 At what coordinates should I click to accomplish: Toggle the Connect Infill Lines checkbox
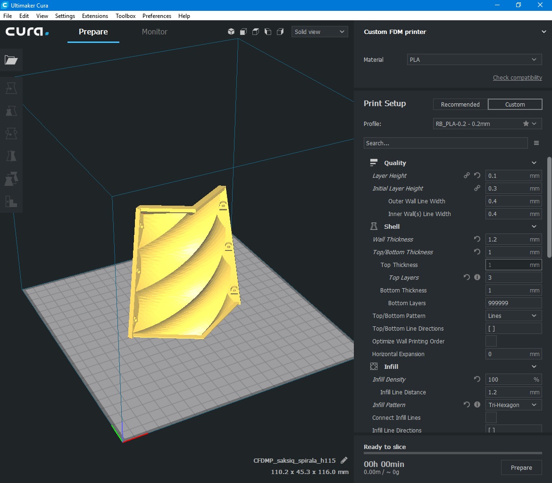coord(491,417)
